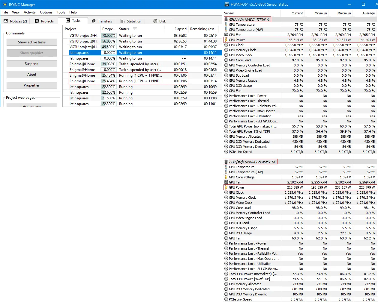The height and width of the screenshot is (302, 378).
Task: Sort by the Elapsed column header
Action: tap(176, 29)
